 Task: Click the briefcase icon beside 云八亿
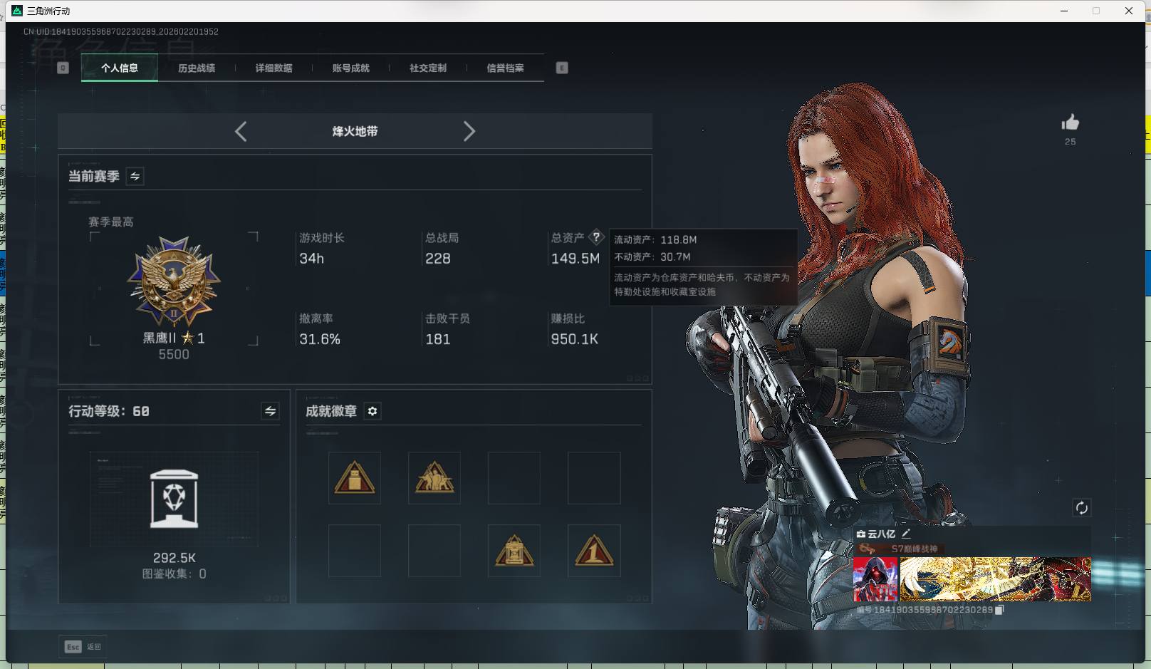coord(860,534)
